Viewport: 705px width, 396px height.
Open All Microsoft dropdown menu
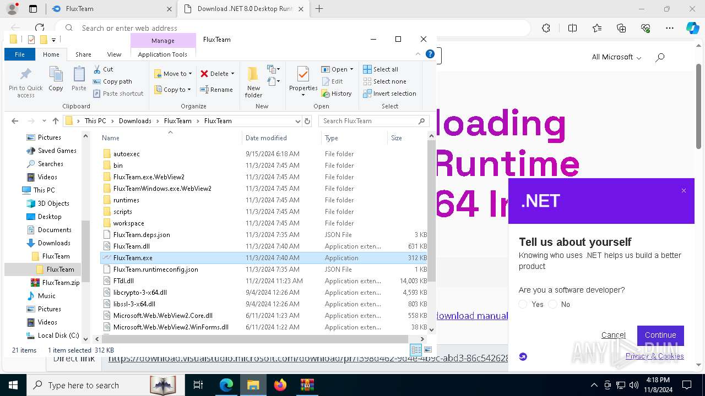click(x=616, y=57)
